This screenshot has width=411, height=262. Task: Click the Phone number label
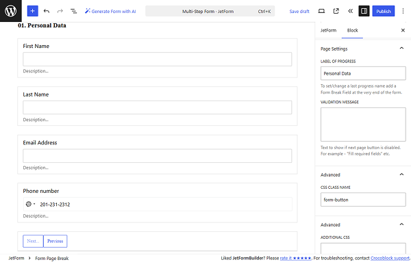click(x=41, y=191)
